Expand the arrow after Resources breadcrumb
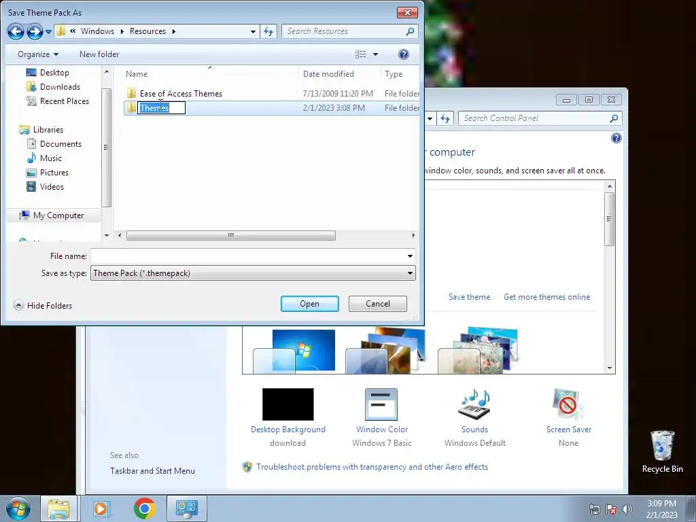Viewport: 696px width, 522px height. coord(173,31)
